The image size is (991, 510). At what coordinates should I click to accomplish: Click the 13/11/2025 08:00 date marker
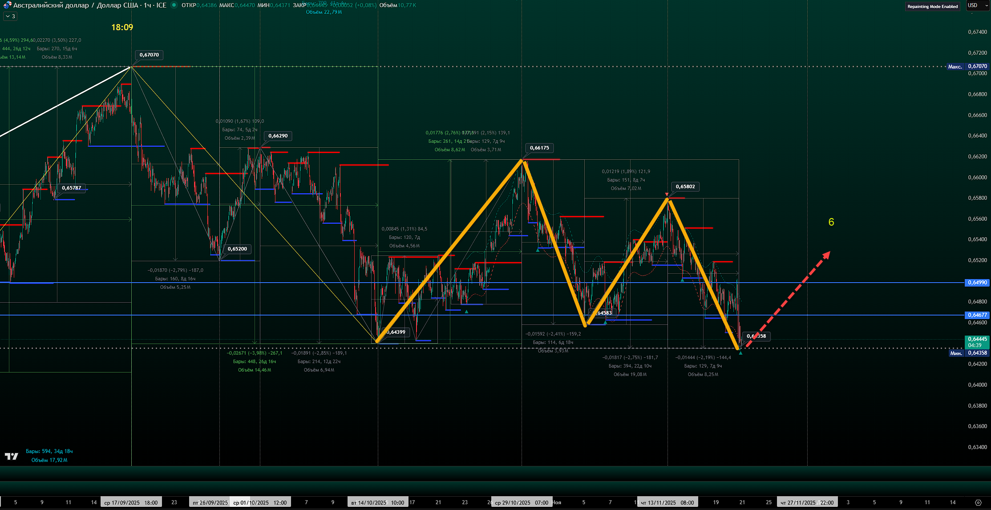(667, 502)
